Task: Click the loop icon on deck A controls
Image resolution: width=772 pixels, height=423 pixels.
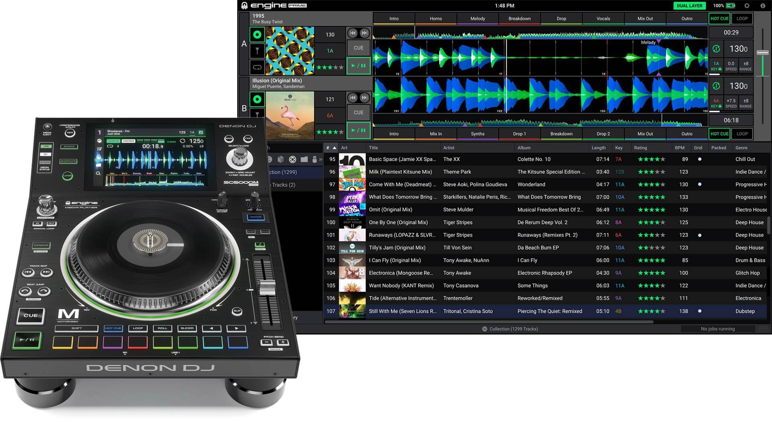Action: pos(258,67)
